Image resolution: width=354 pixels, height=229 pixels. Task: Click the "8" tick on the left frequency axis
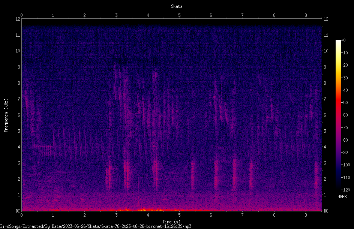(19, 83)
